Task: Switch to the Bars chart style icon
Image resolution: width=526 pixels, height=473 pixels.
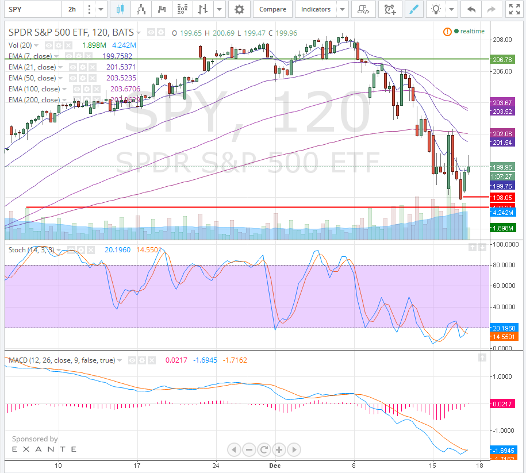Action: click(202, 9)
